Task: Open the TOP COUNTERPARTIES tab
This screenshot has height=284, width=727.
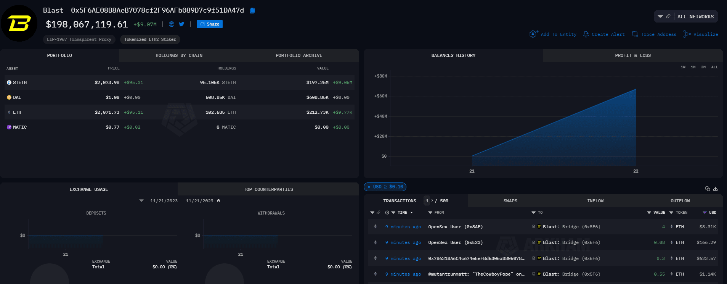Action: click(268, 189)
